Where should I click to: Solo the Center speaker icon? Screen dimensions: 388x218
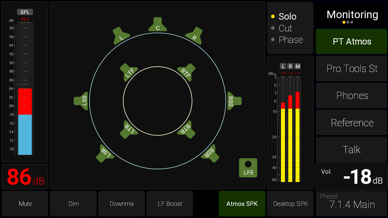[x=158, y=25]
